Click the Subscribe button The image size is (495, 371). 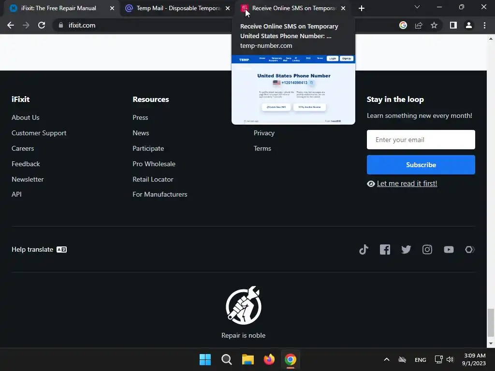pyautogui.click(x=421, y=165)
